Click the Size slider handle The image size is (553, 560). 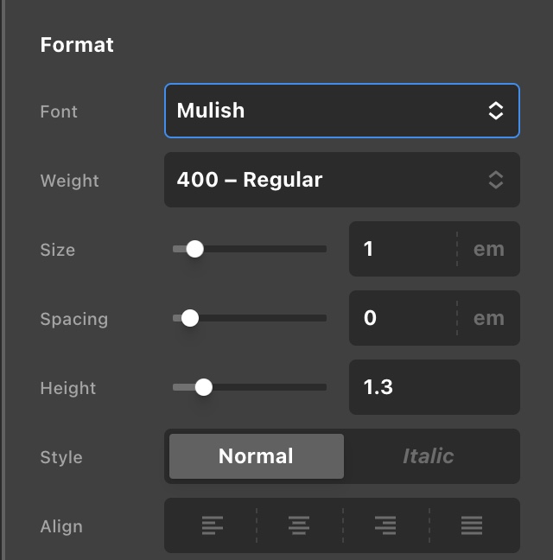click(x=195, y=249)
